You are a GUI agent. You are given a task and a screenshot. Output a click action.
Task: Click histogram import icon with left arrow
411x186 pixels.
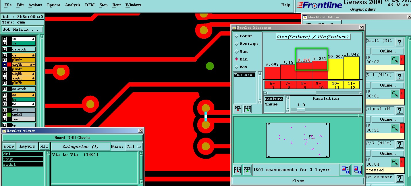pos(357,170)
